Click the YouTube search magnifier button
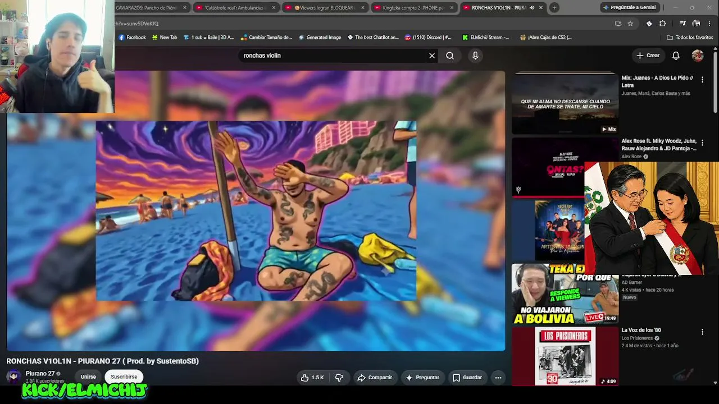Image resolution: width=719 pixels, height=404 pixels. [450, 56]
